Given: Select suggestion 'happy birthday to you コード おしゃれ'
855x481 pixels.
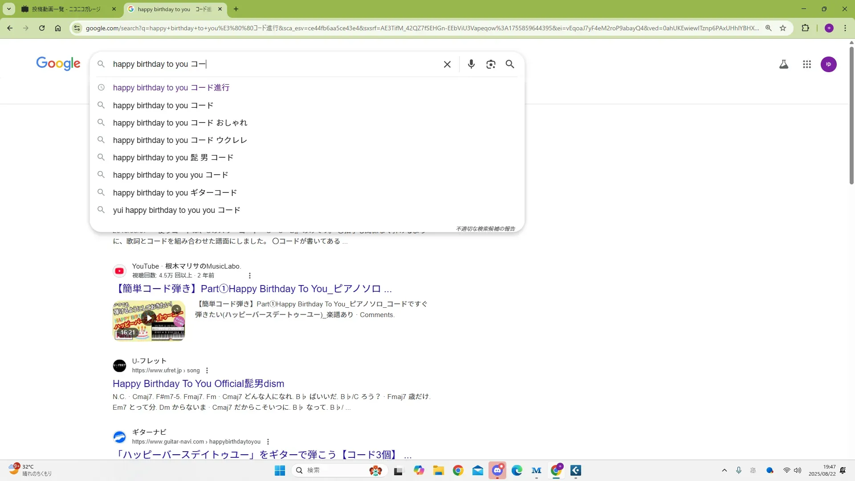Looking at the screenshot, I should pos(180,123).
